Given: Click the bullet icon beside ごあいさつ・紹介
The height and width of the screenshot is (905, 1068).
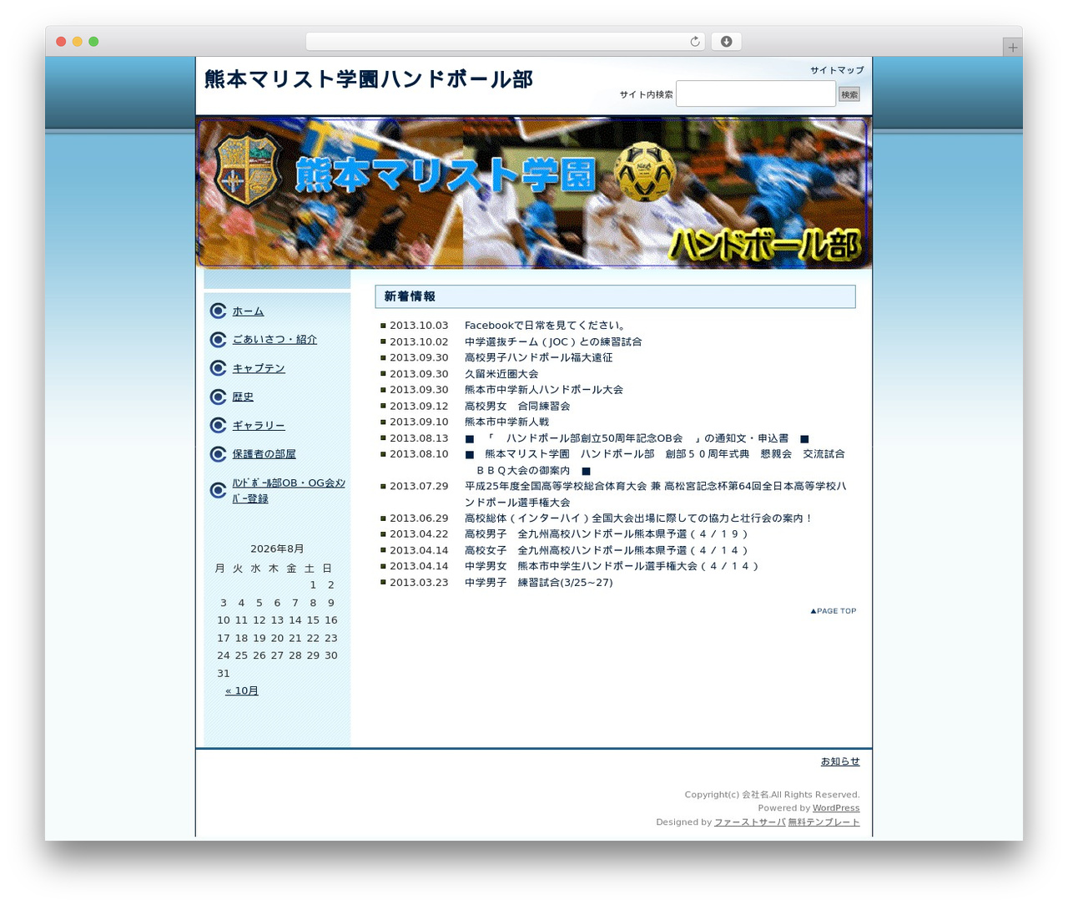Looking at the screenshot, I should tap(219, 340).
